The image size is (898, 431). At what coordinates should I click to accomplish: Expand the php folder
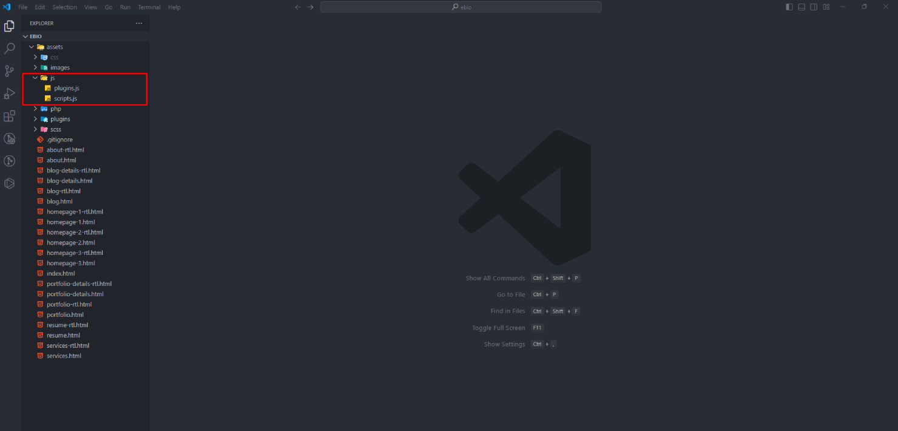[85, 109]
